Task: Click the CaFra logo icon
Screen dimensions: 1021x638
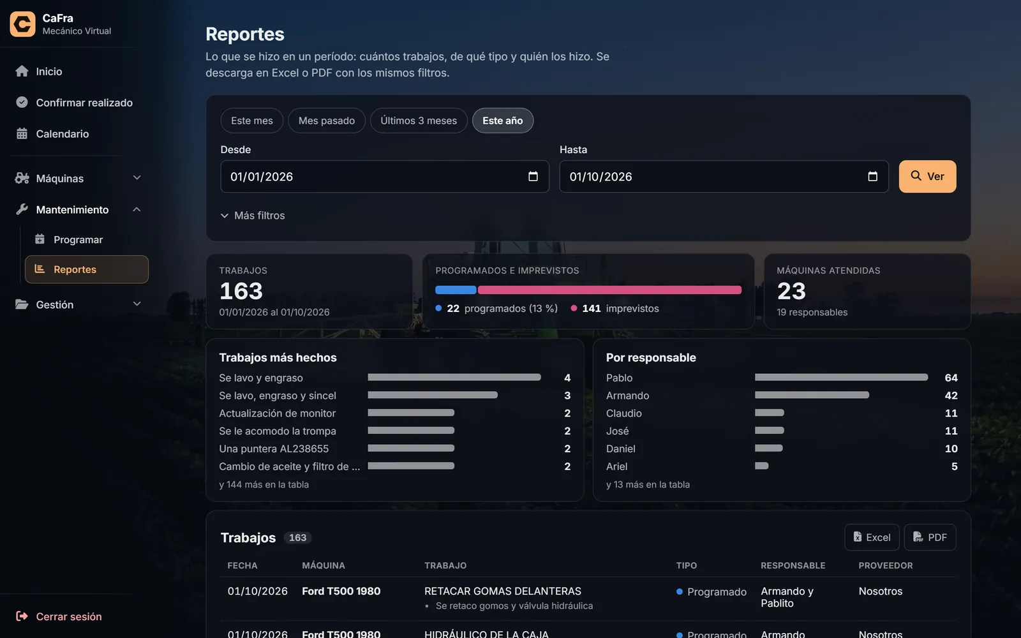Action: (x=23, y=24)
